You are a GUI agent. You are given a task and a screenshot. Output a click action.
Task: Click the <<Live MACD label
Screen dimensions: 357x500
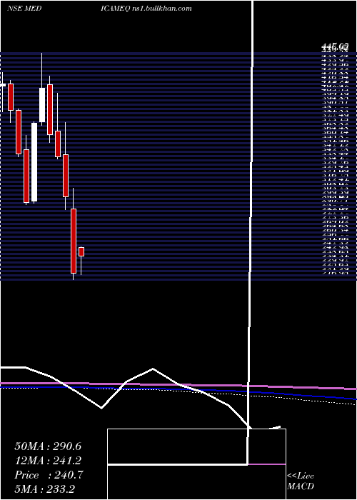(x=301, y=481)
